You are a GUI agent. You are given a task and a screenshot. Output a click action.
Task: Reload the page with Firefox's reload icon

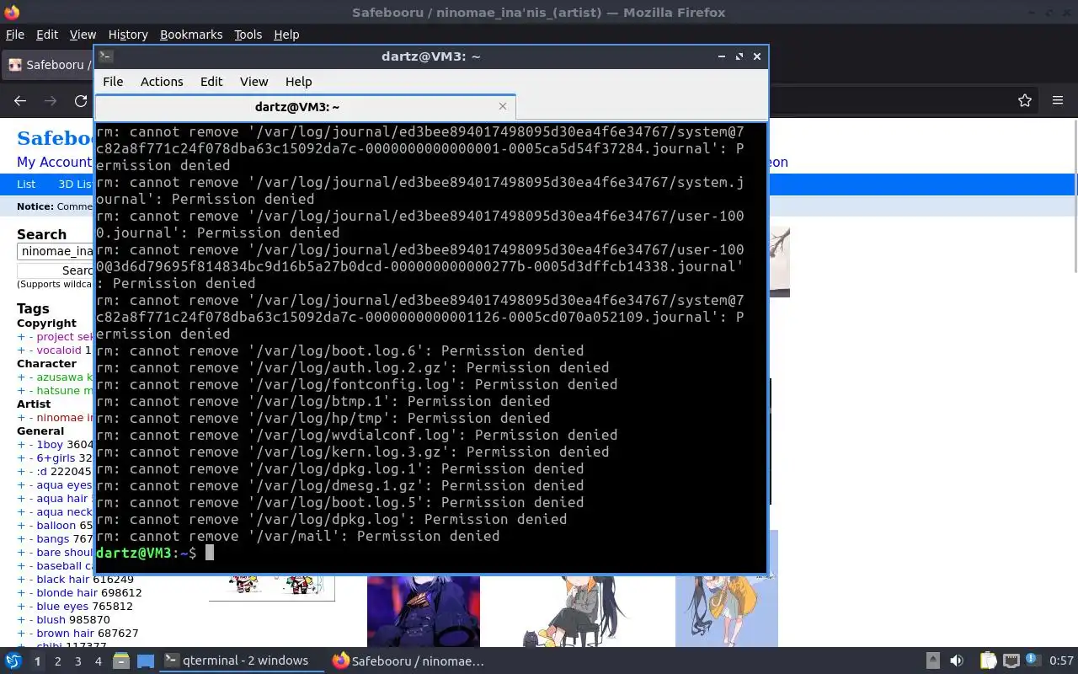[81, 100]
